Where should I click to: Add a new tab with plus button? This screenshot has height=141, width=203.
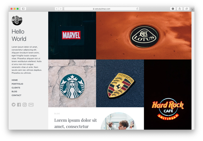(x=192, y=10)
